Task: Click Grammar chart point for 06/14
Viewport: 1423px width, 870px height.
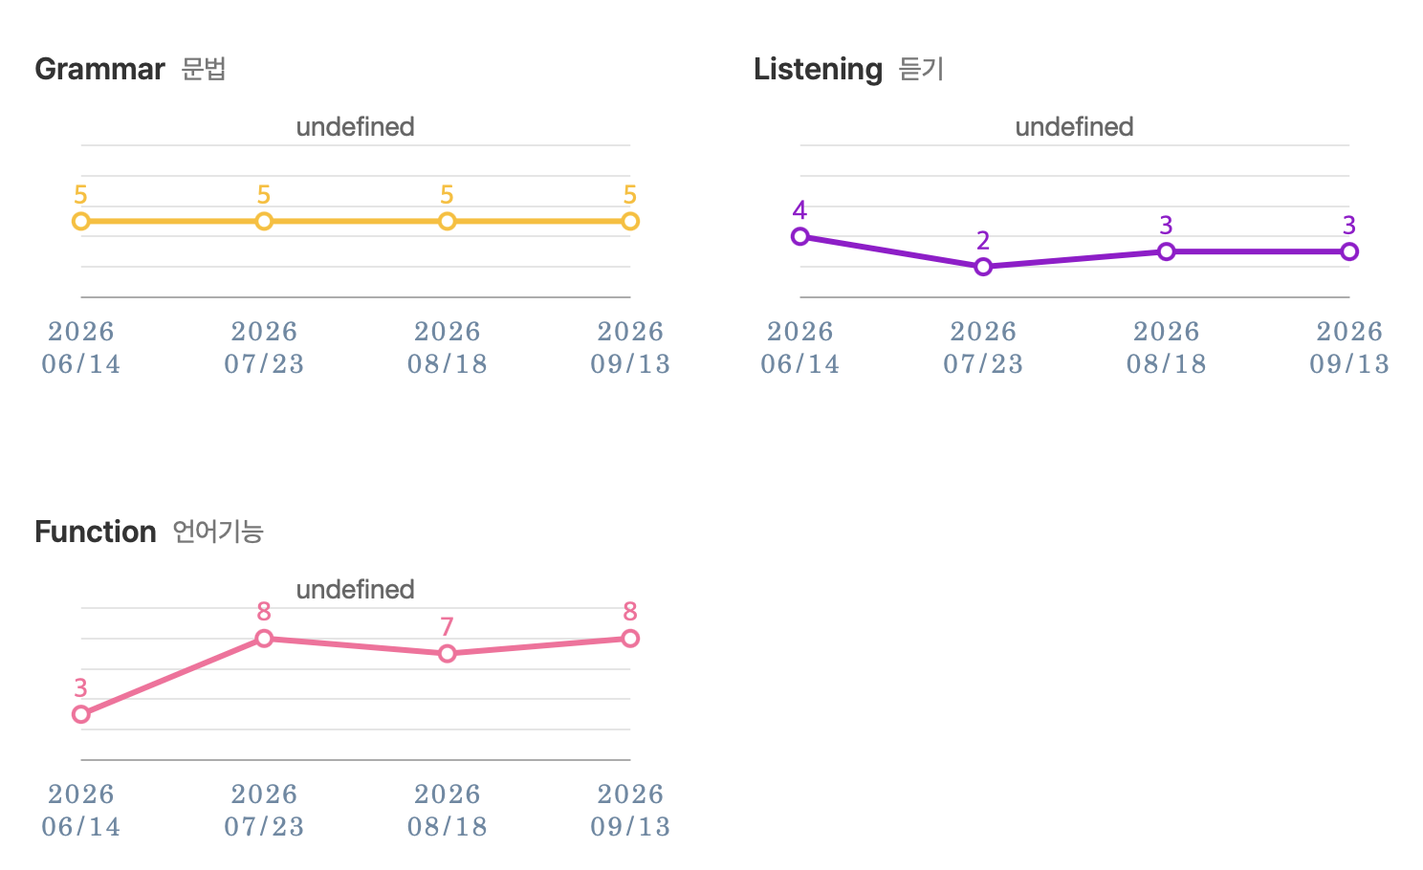Action: point(81,221)
